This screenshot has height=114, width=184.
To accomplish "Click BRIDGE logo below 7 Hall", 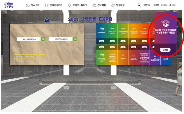I will pos(112,55).
